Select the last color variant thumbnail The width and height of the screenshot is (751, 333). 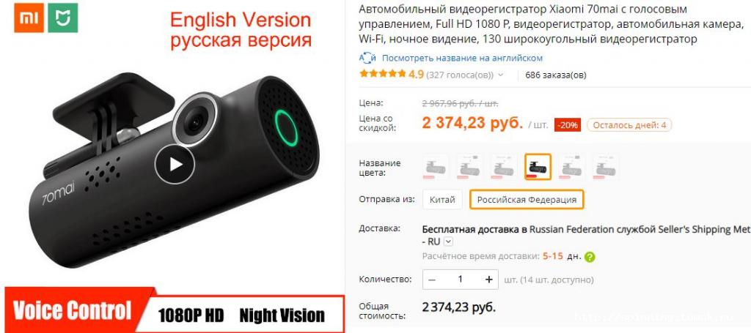(605, 167)
